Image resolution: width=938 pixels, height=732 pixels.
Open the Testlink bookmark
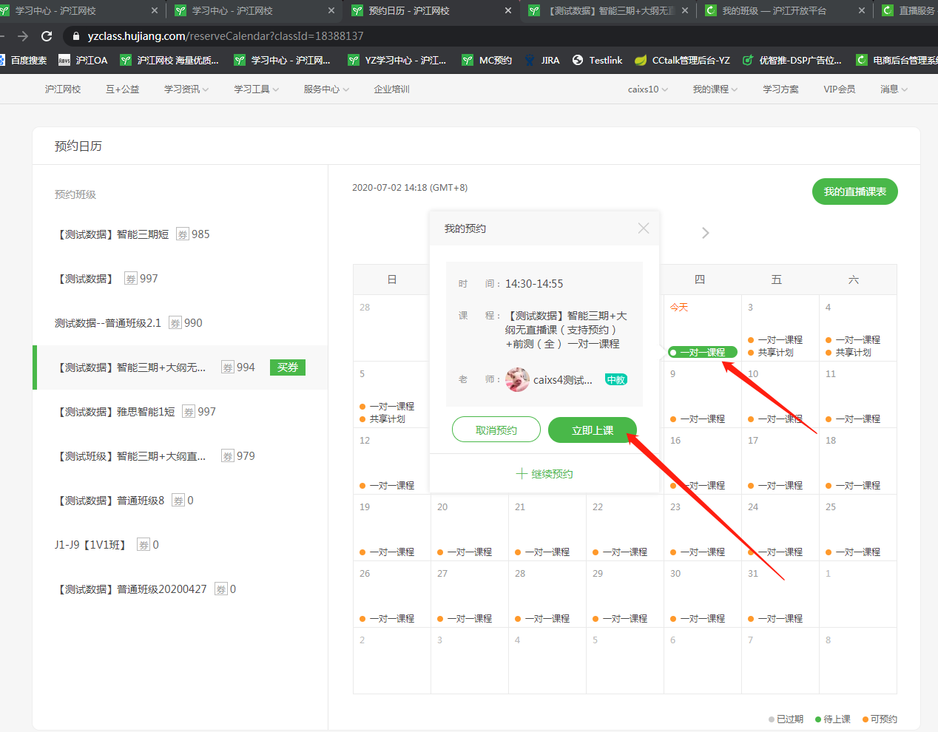(x=597, y=61)
